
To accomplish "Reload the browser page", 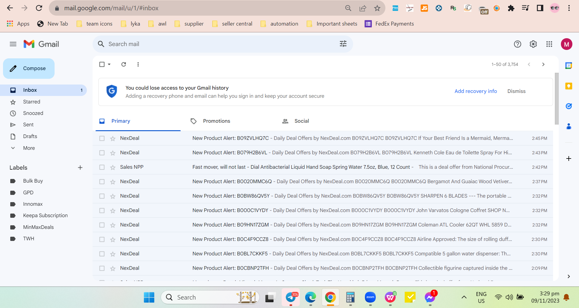I will pyautogui.click(x=39, y=8).
